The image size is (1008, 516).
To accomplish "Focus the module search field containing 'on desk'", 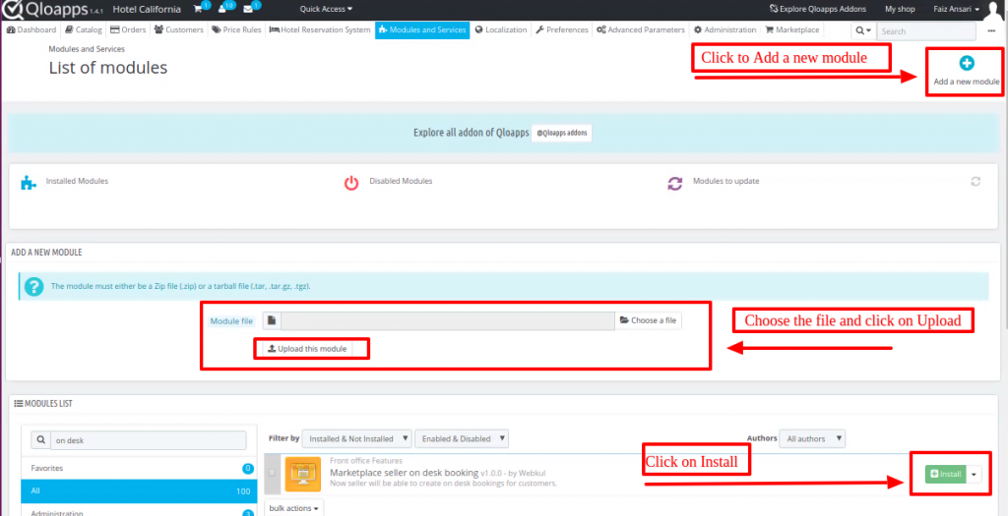I will (148, 440).
